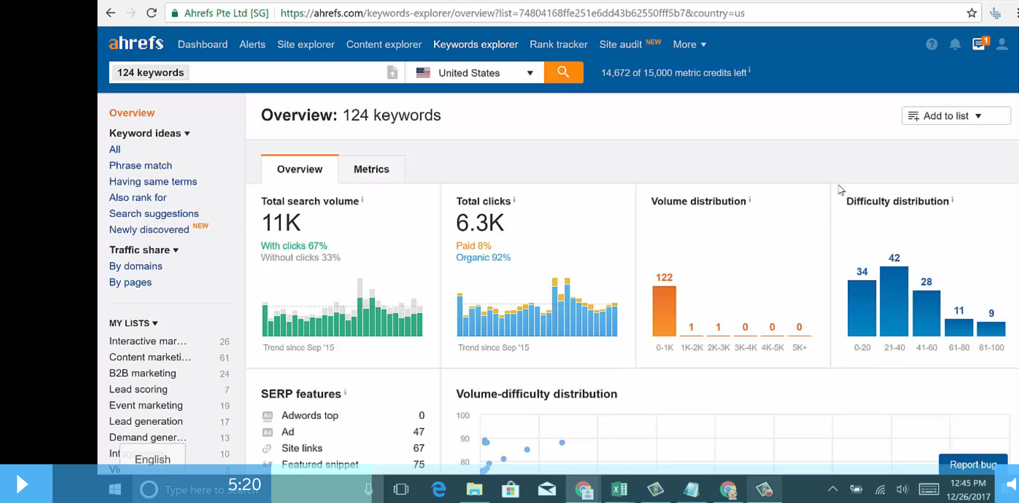1019x503 pixels.
Task: Open Excel from the Windows taskbar
Action: pyautogui.click(x=619, y=490)
